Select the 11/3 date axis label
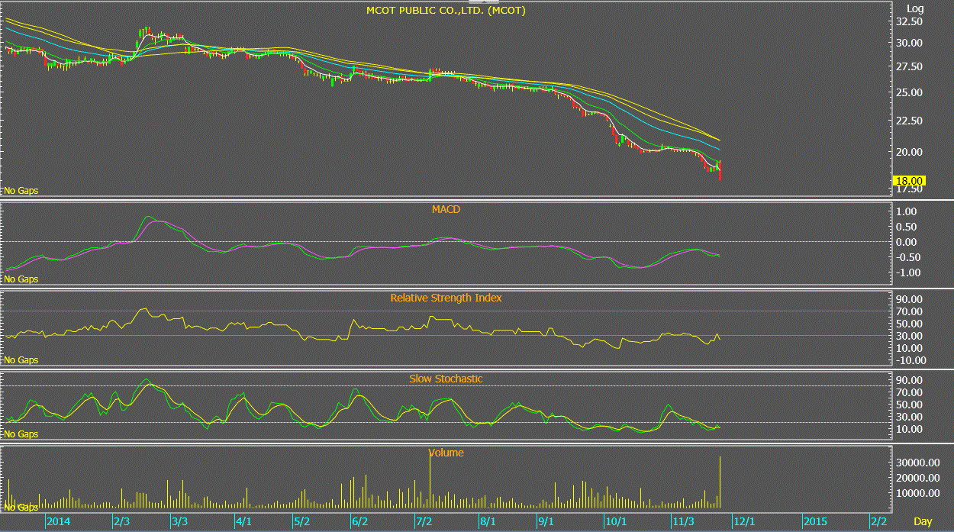The height and width of the screenshot is (532, 954). coord(682,521)
